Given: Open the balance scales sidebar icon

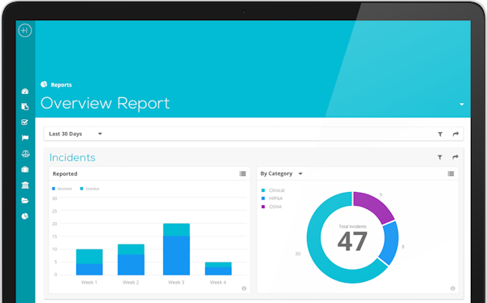Looking at the screenshot, I should (25, 153).
